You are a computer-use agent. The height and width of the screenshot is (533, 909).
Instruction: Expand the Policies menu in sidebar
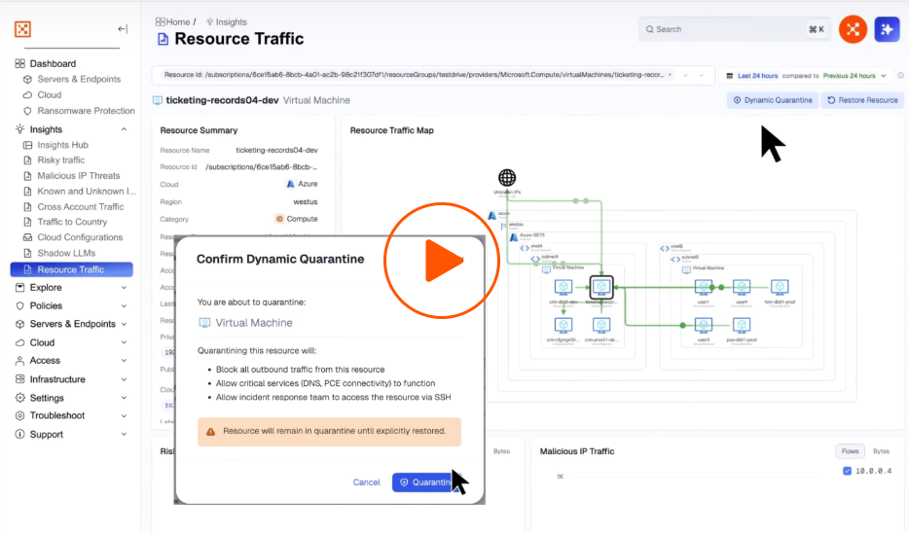click(x=124, y=305)
